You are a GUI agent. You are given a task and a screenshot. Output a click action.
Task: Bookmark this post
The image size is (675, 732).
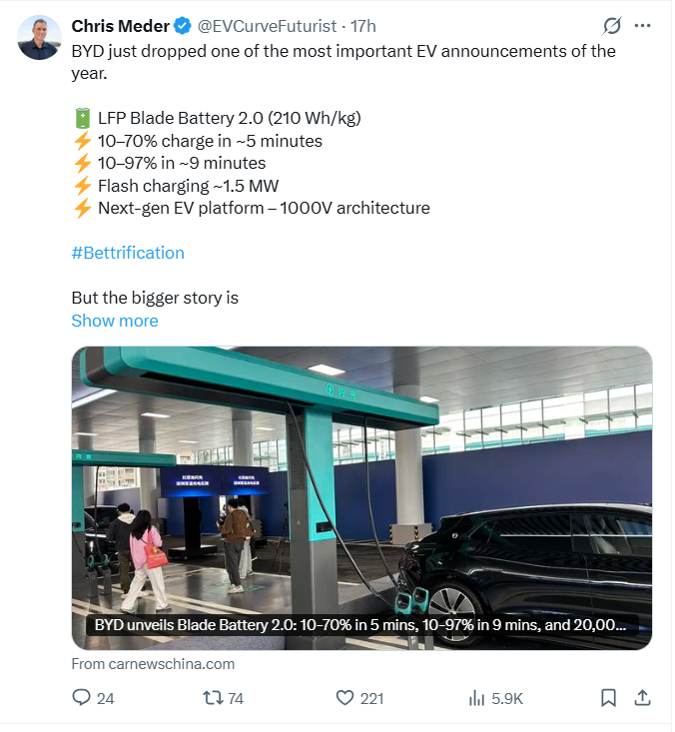tap(608, 698)
